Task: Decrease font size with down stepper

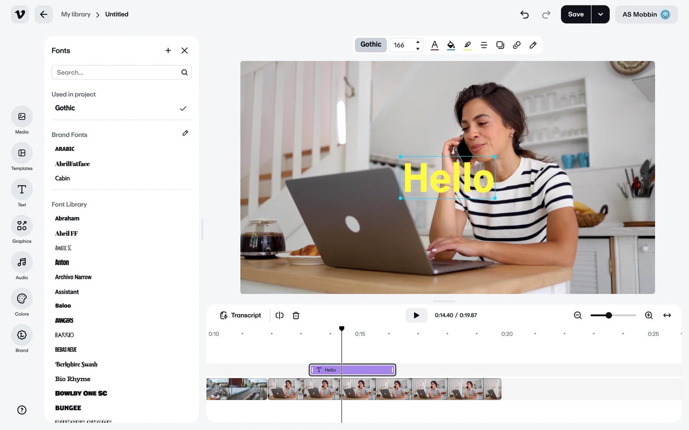Action: pos(418,48)
